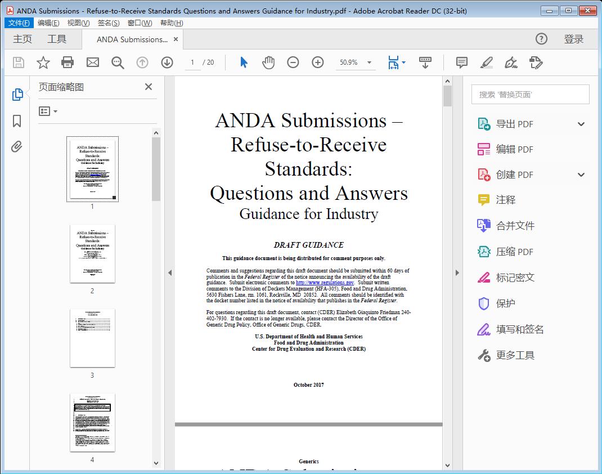
Task: Select the Hand tool
Action: point(268,62)
